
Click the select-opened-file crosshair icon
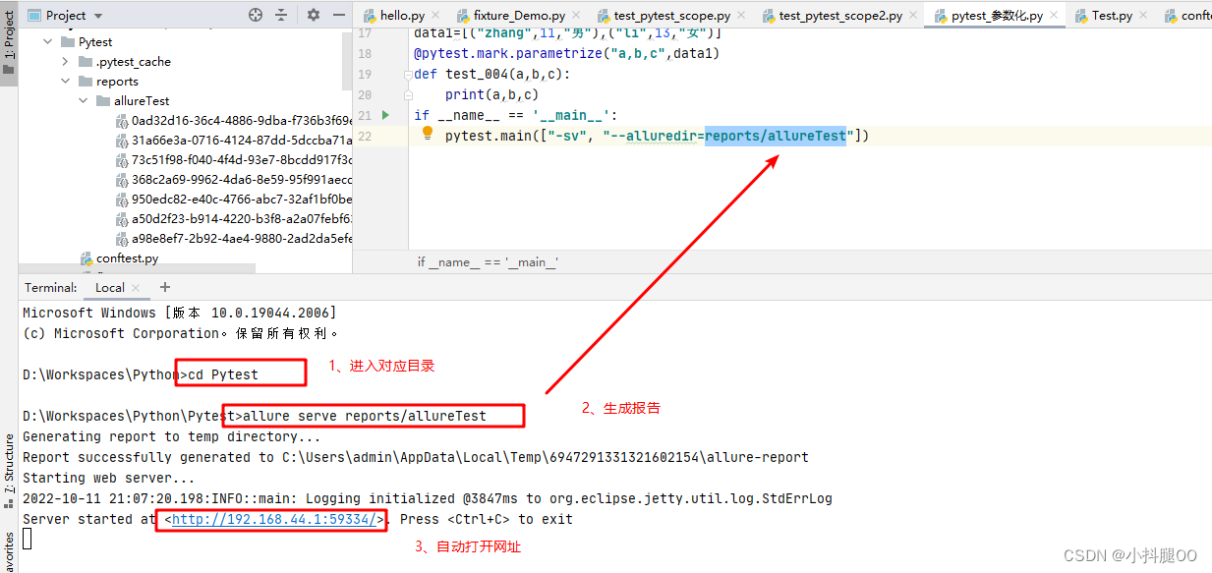[x=255, y=15]
